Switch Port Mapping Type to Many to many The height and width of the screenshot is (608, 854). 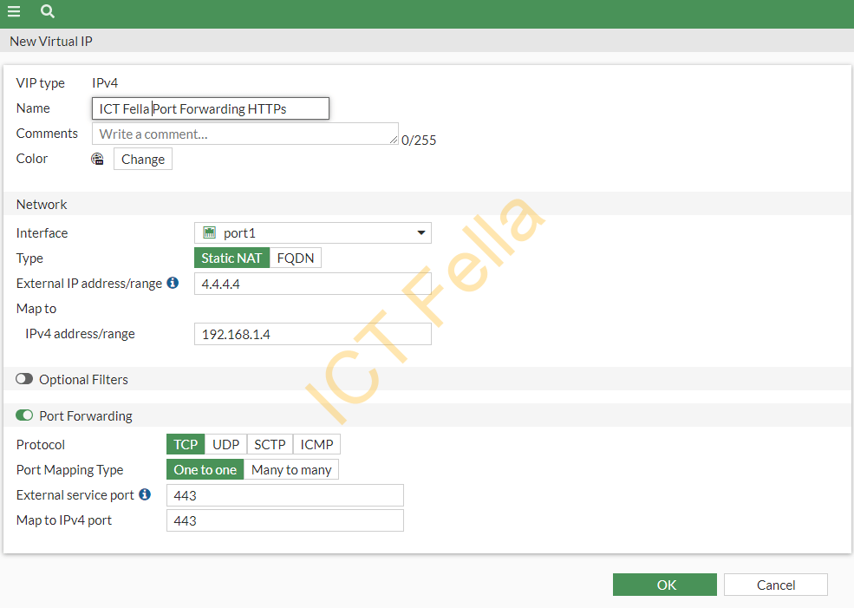pyautogui.click(x=291, y=469)
